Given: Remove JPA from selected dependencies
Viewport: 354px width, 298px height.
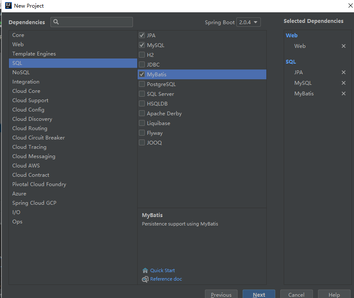Looking at the screenshot, I should tap(343, 72).
